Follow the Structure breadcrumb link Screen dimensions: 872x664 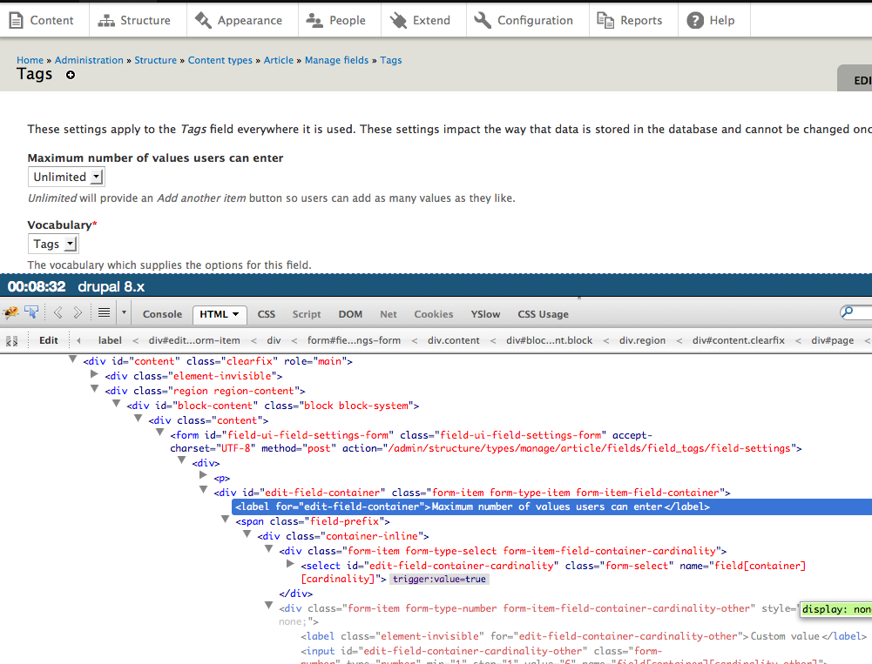pyautogui.click(x=155, y=60)
